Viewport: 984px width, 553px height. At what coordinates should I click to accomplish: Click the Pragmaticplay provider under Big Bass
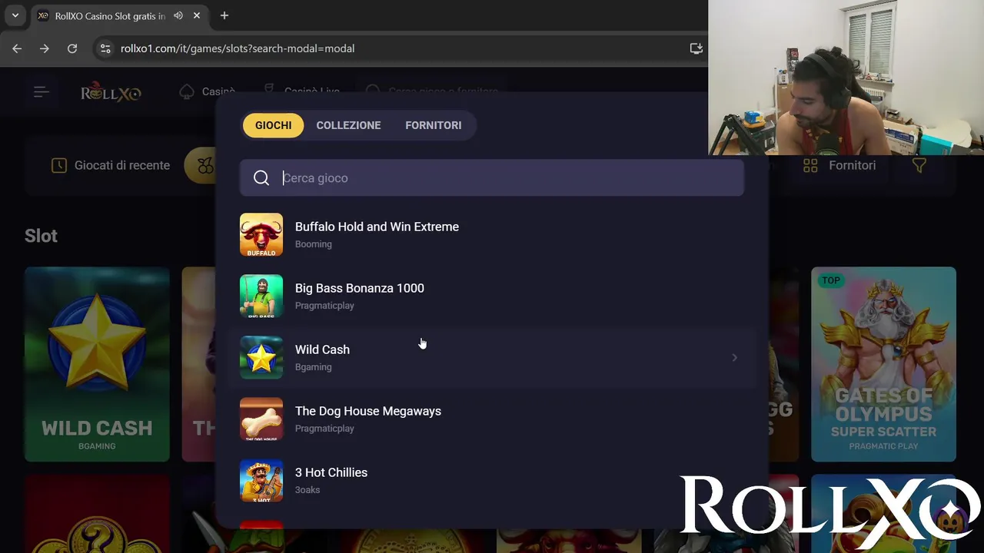[x=324, y=306]
